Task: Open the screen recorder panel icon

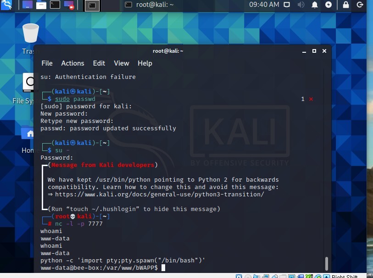Action: [69, 5]
